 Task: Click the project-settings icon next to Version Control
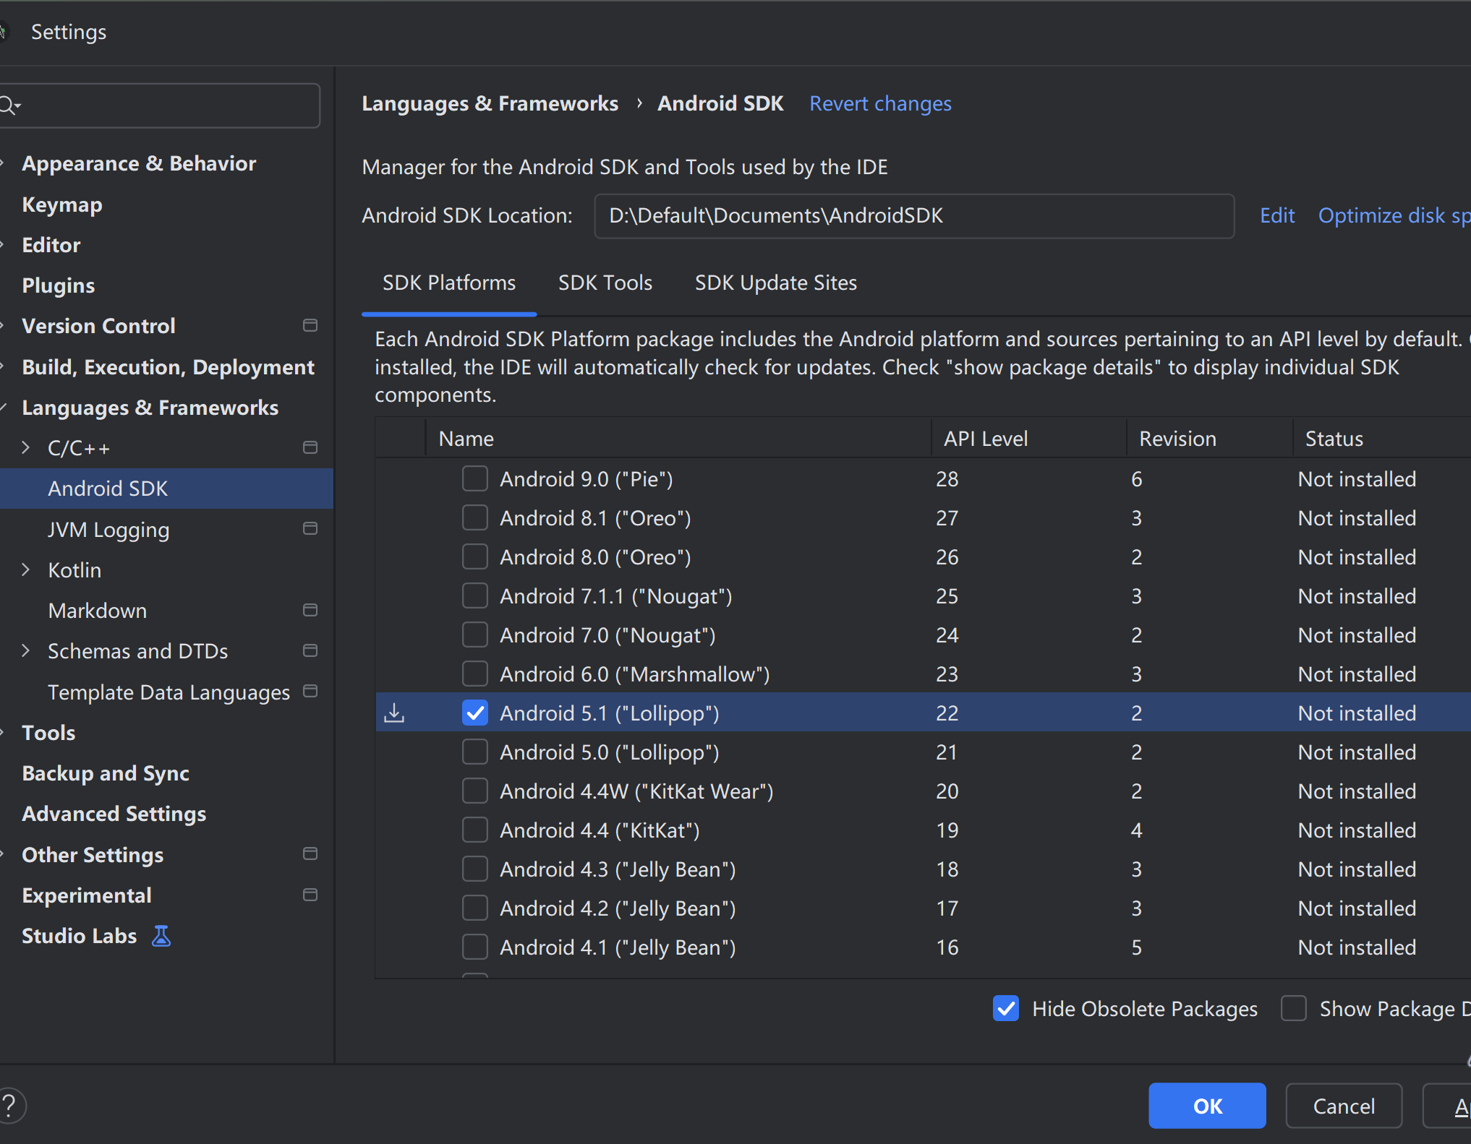point(310,326)
